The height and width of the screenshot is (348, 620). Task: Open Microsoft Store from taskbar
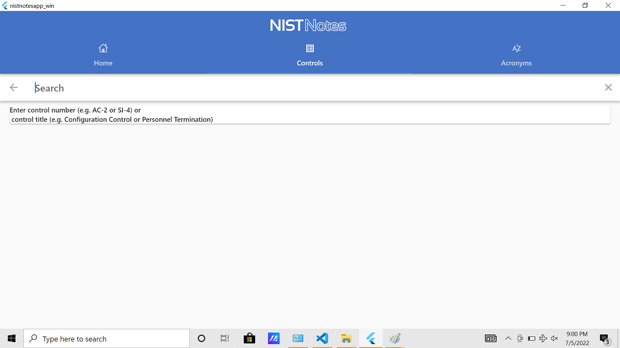click(249, 338)
